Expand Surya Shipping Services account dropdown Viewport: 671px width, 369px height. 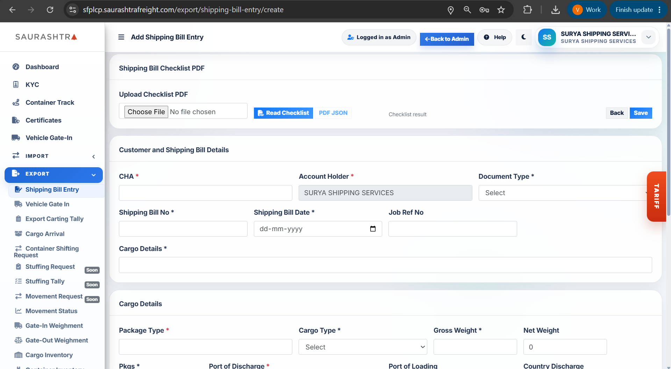pos(648,37)
